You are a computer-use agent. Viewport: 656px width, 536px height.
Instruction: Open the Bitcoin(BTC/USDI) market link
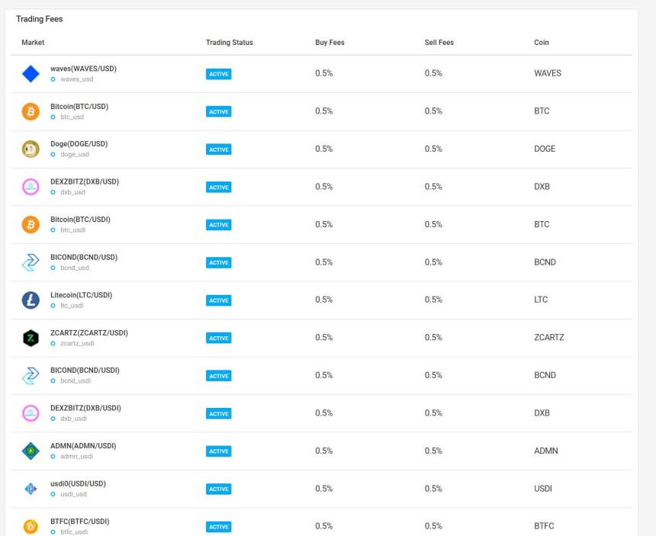coord(80,220)
